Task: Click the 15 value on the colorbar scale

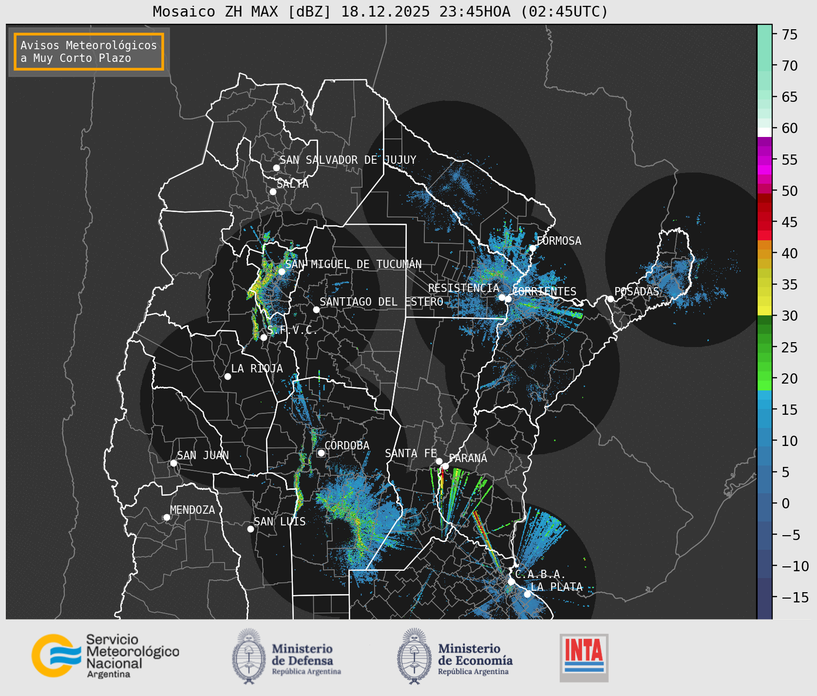Action: pos(790,409)
